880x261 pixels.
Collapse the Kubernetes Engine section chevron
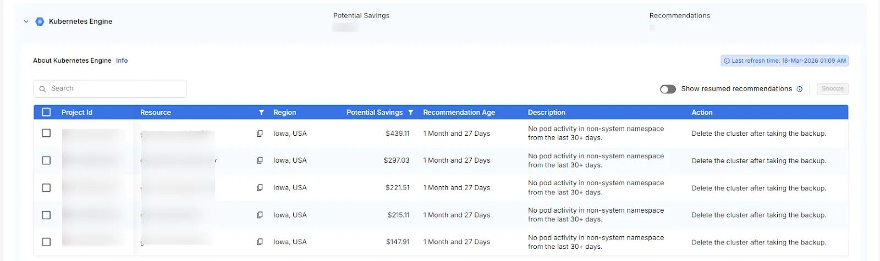click(x=26, y=21)
